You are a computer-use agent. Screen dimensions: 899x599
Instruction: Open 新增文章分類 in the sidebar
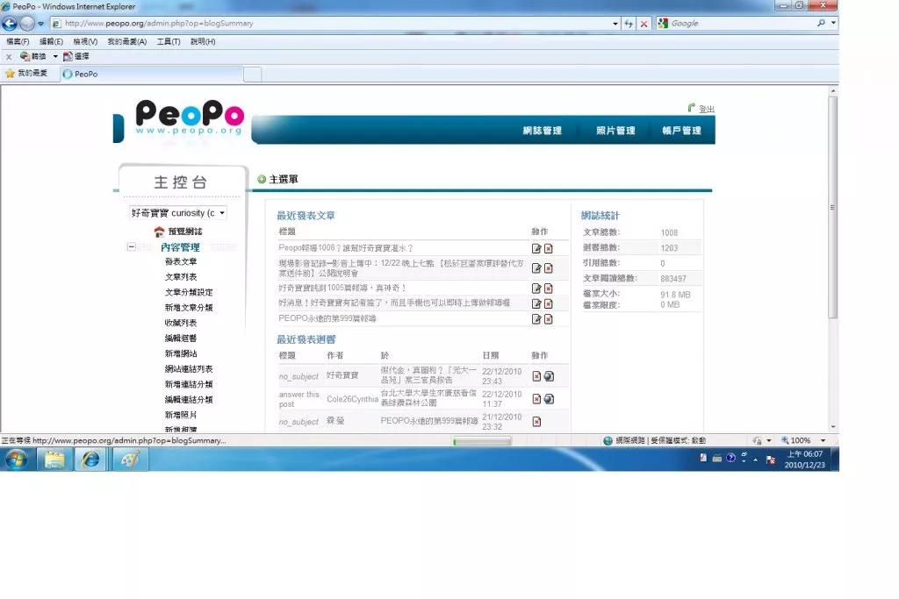tap(189, 308)
